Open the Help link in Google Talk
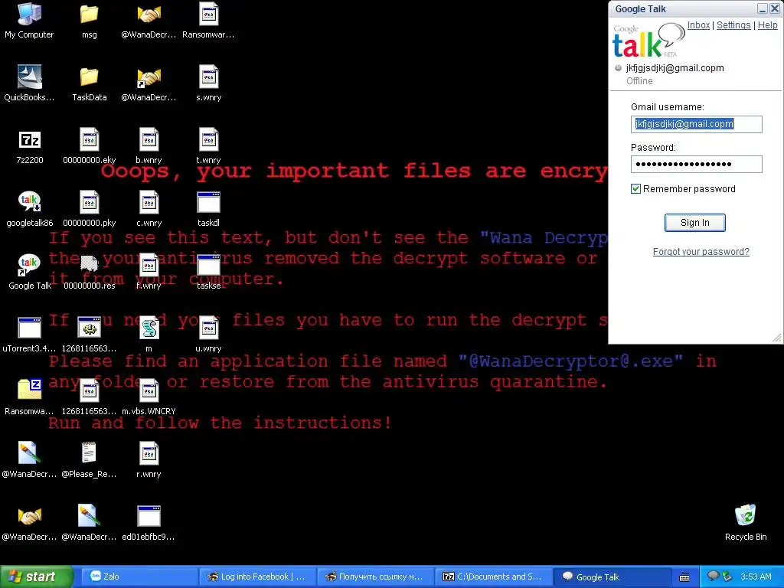 [x=767, y=25]
